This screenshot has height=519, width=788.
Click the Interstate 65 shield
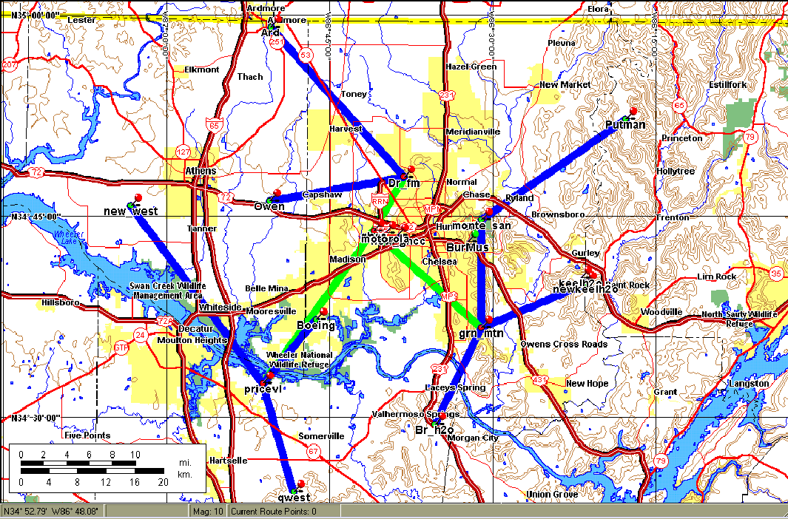[214, 125]
